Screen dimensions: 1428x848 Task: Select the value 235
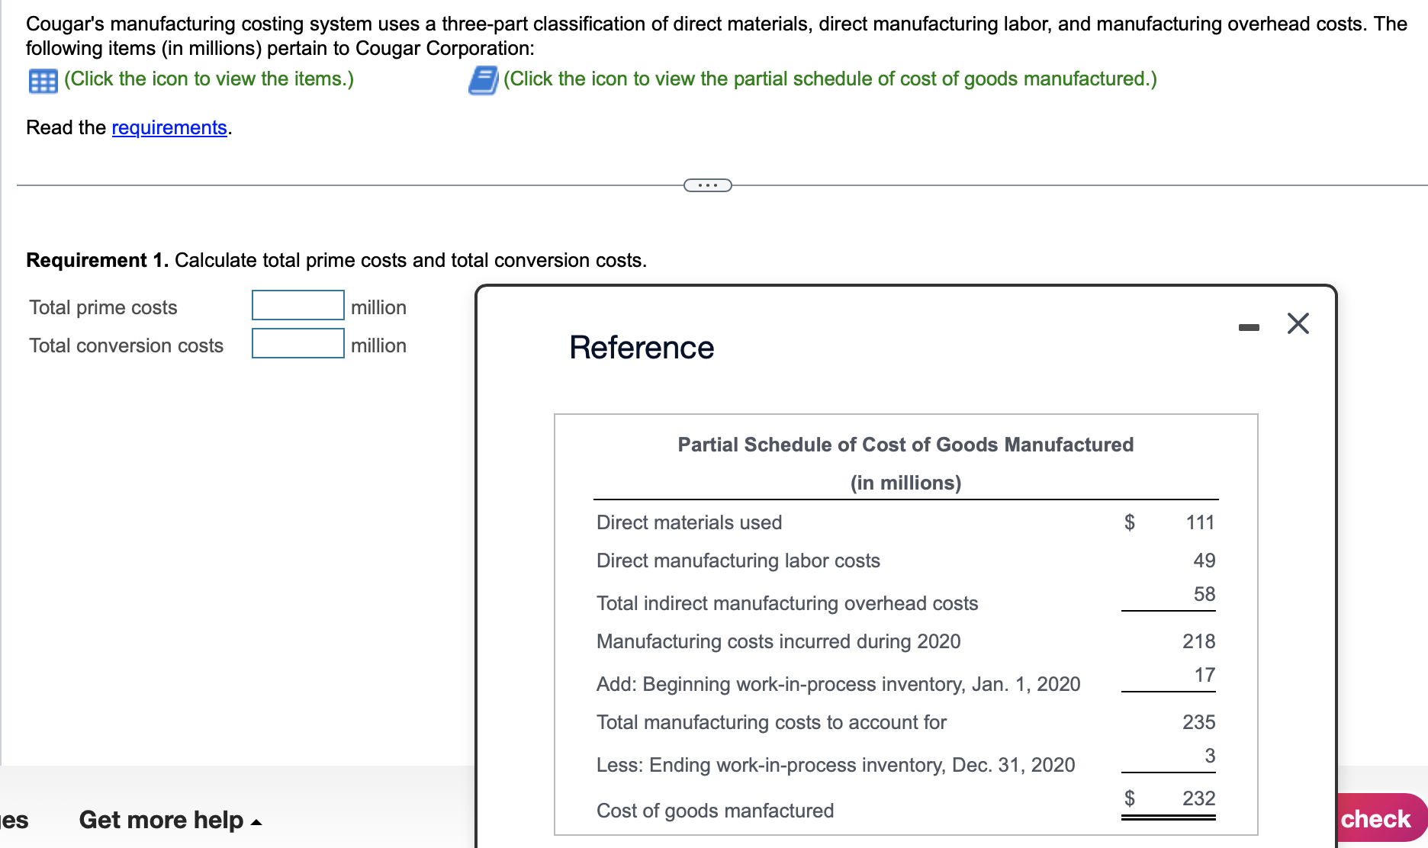click(x=1198, y=722)
